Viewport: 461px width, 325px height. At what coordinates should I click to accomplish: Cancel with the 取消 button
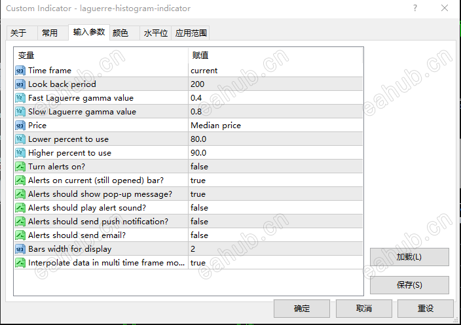coord(364,309)
